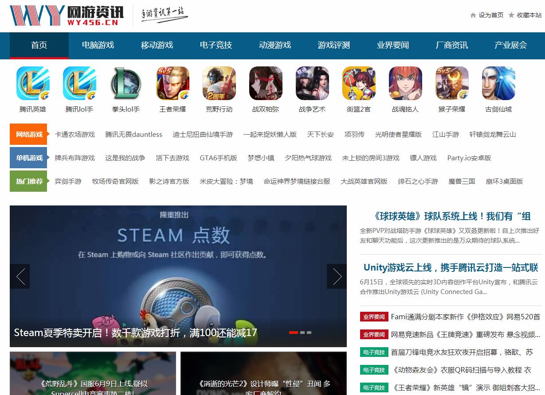Open the Steam夏季特卖 slide headline
Viewport: 545px width, 395px height.
(136, 333)
